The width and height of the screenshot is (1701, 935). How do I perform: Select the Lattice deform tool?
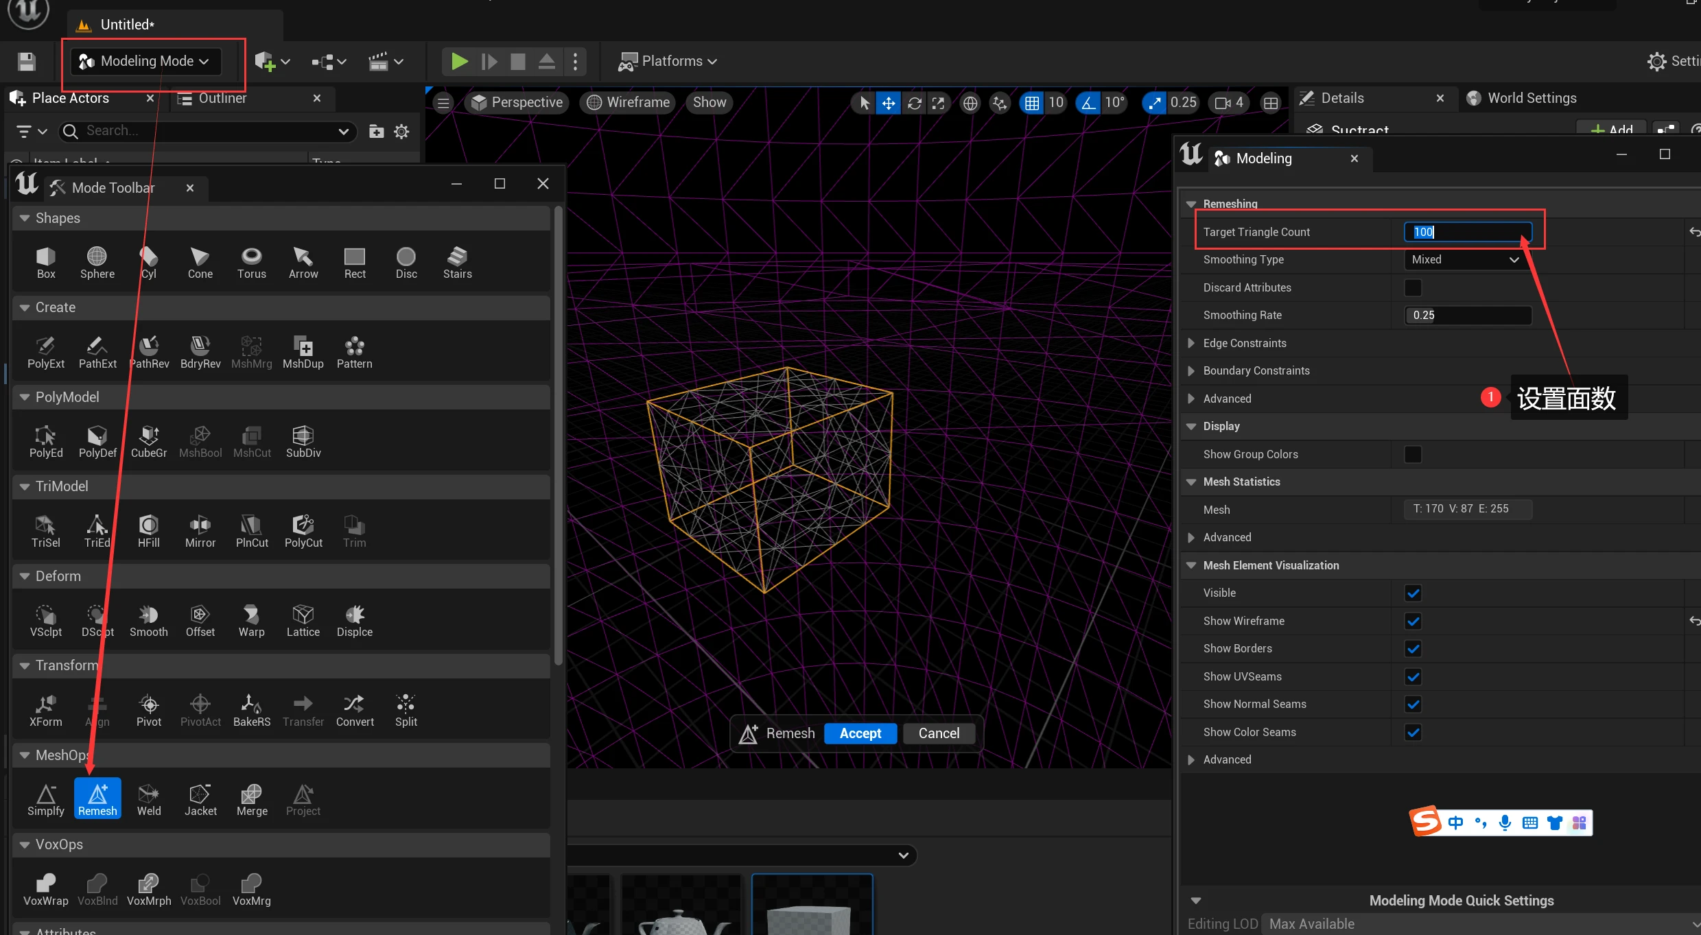point(303,619)
